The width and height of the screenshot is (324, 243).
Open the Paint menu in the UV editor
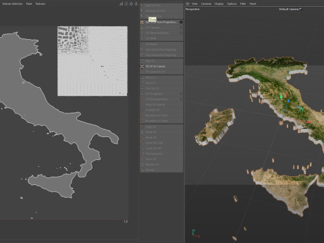point(29,3)
